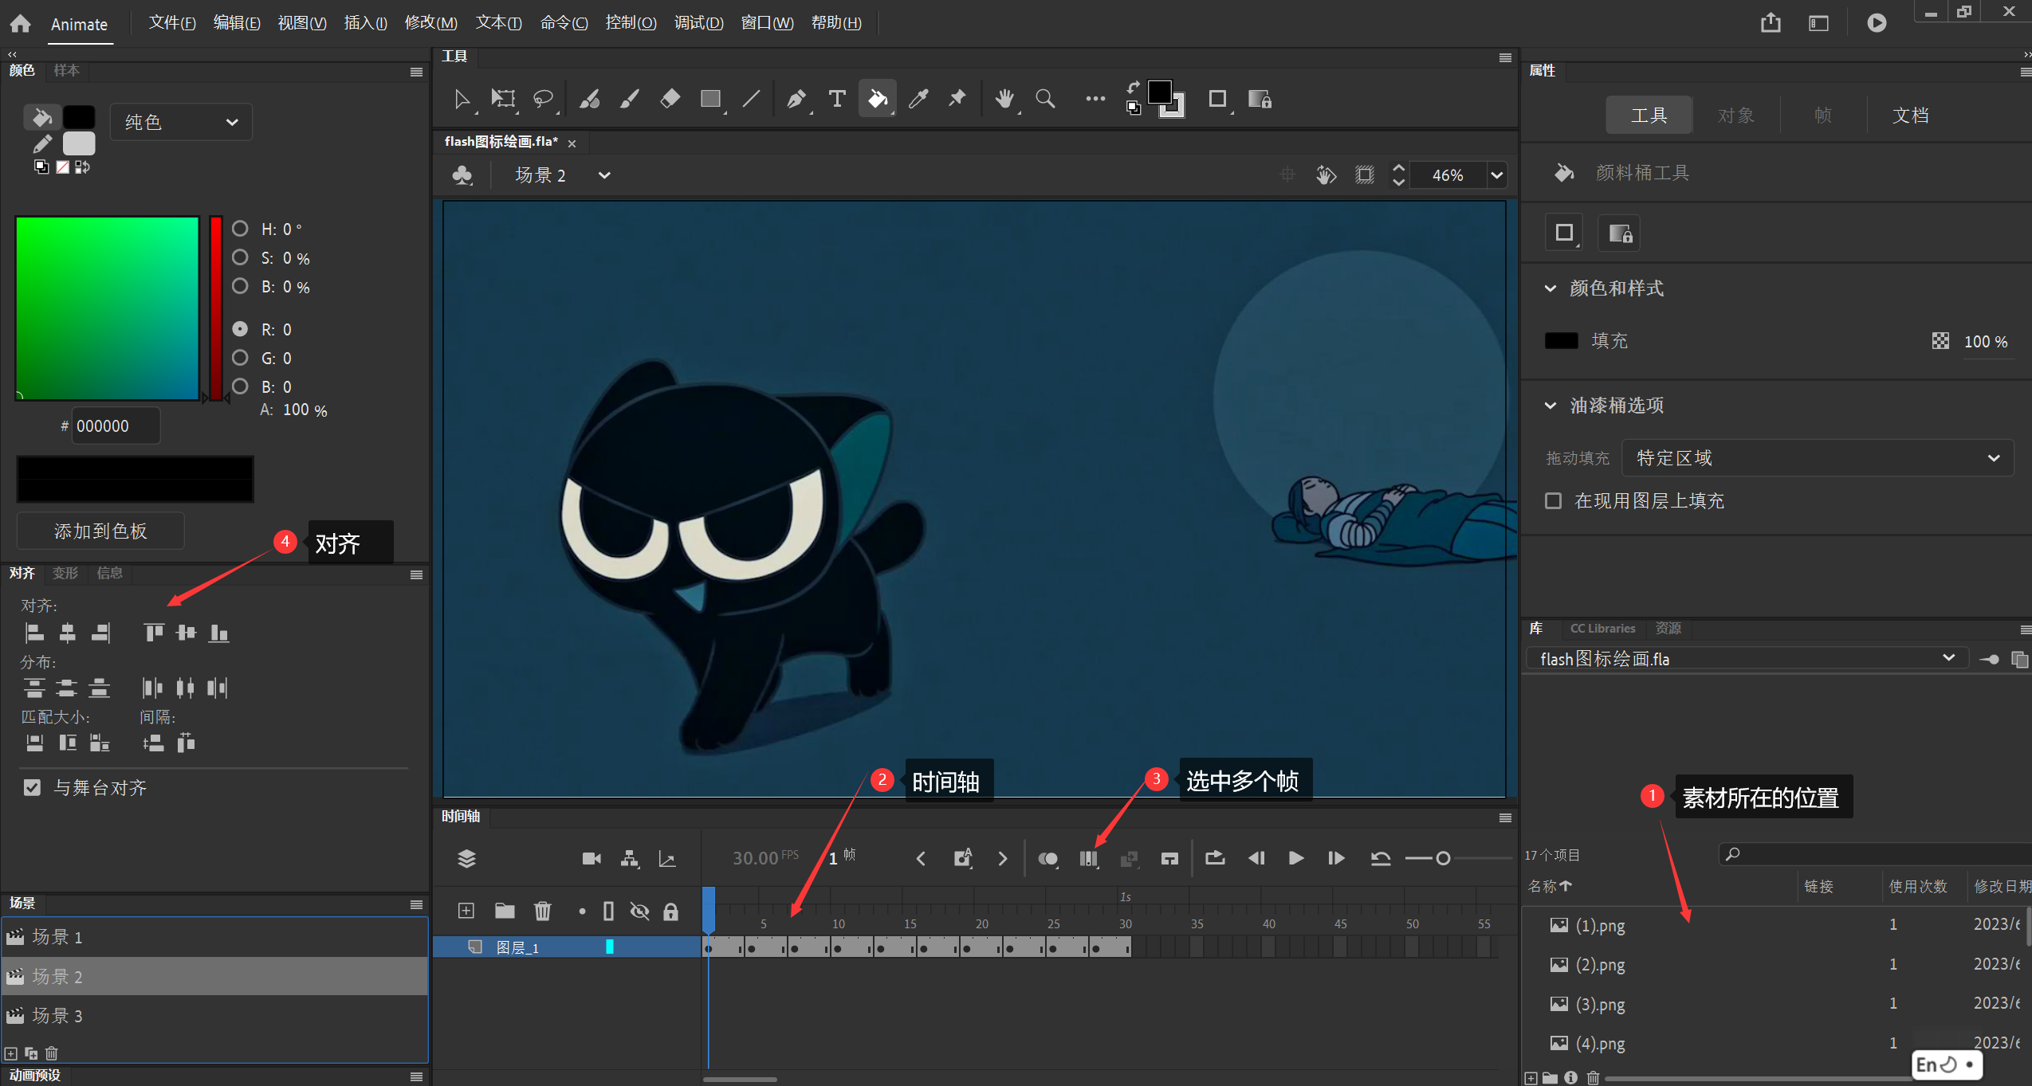Select the Eraser tool
Viewport: 2032px width, 1086px height.
670,99
